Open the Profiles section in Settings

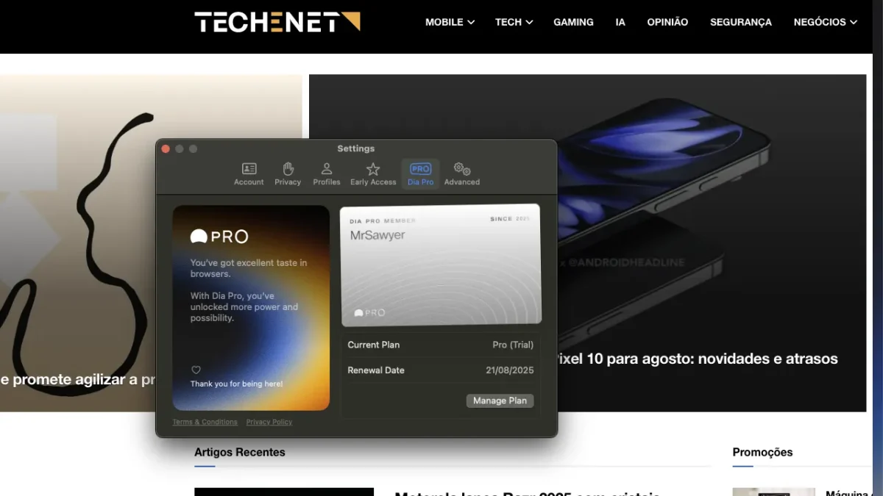[327, 173]
